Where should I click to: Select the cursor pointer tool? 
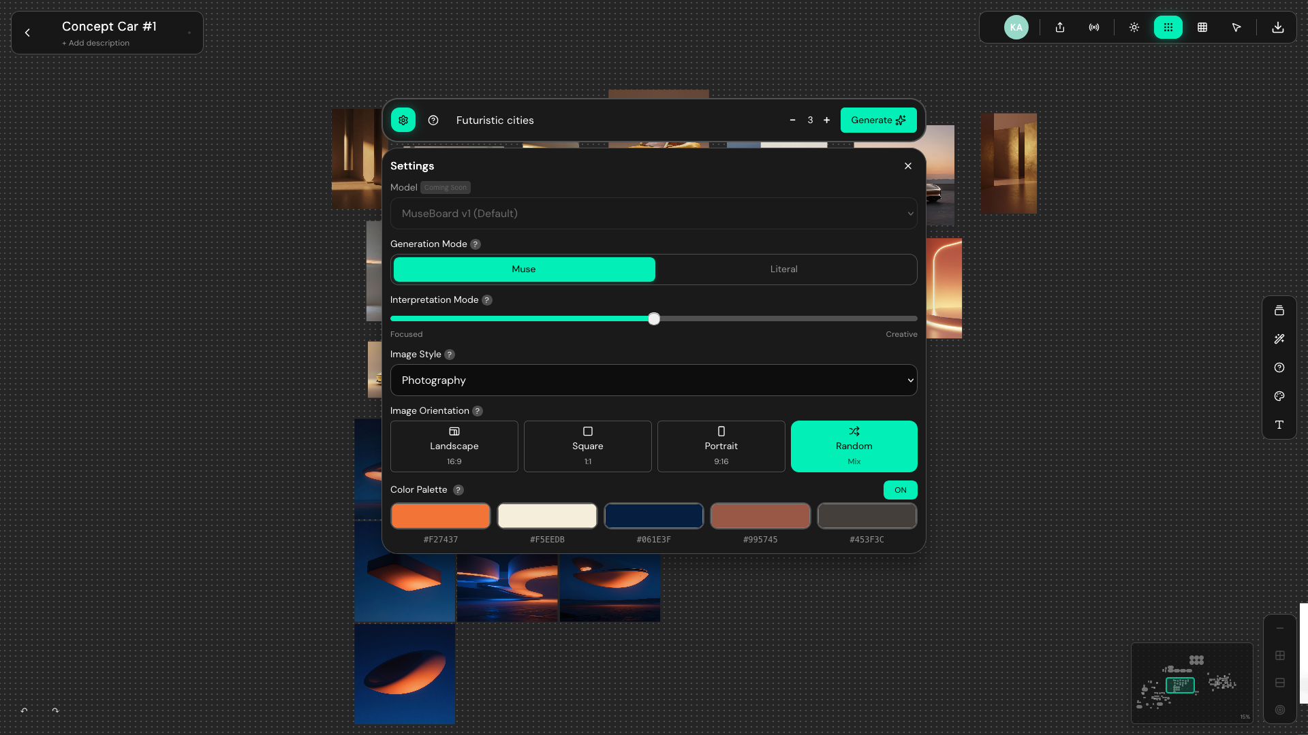pos(1236,27)
